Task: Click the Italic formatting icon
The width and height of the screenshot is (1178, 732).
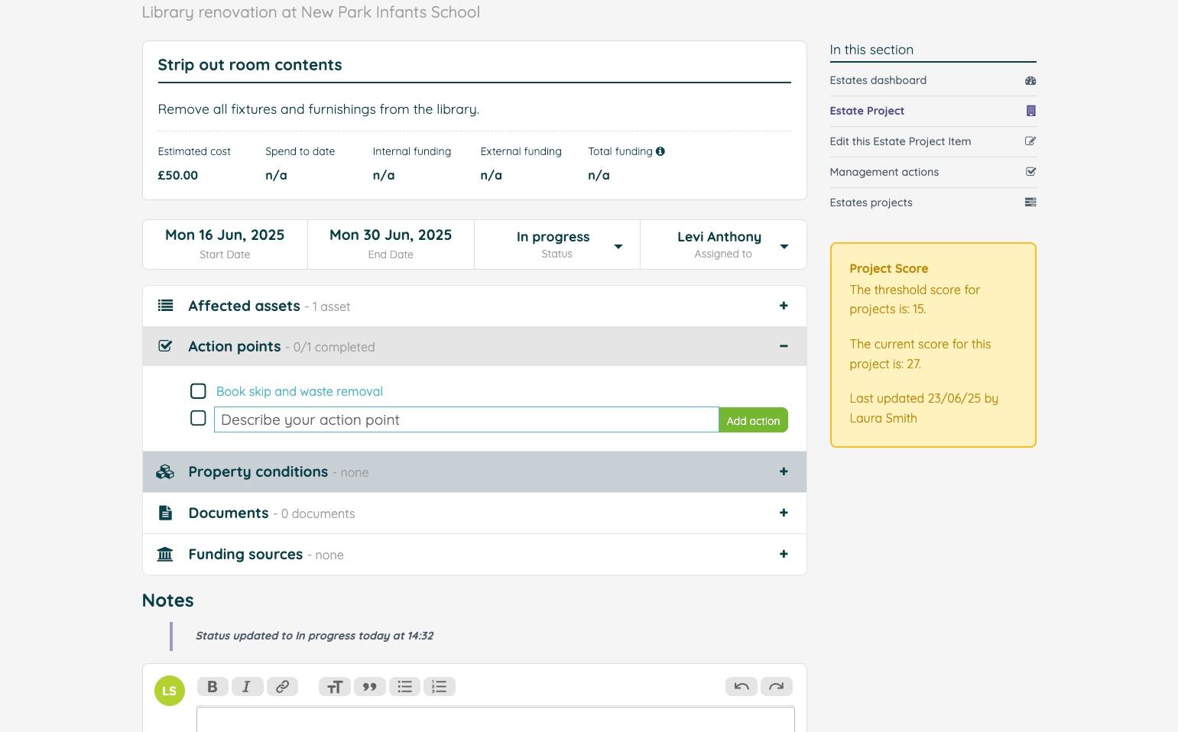Action: [x=247, y=687]
